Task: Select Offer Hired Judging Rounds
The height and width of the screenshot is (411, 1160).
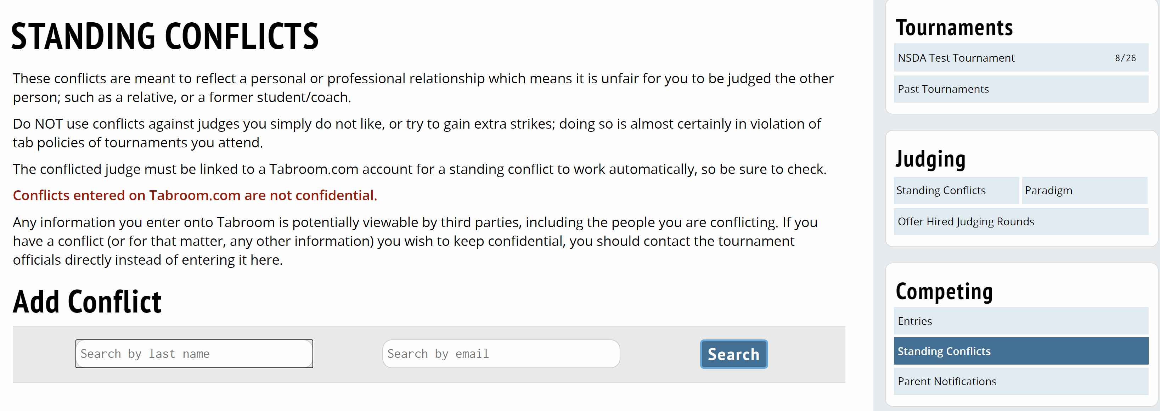Action: coord(965,221)
